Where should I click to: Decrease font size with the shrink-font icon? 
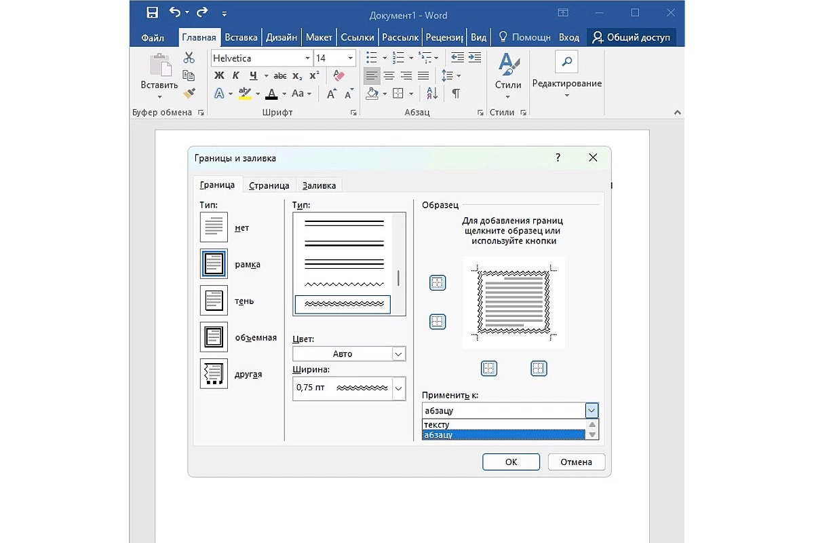(349, 94)
